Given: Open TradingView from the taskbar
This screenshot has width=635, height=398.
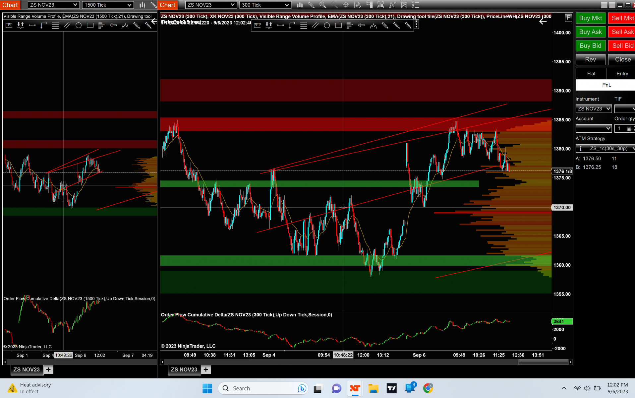Looking at the screenshot, I should (x=392, y=388).
